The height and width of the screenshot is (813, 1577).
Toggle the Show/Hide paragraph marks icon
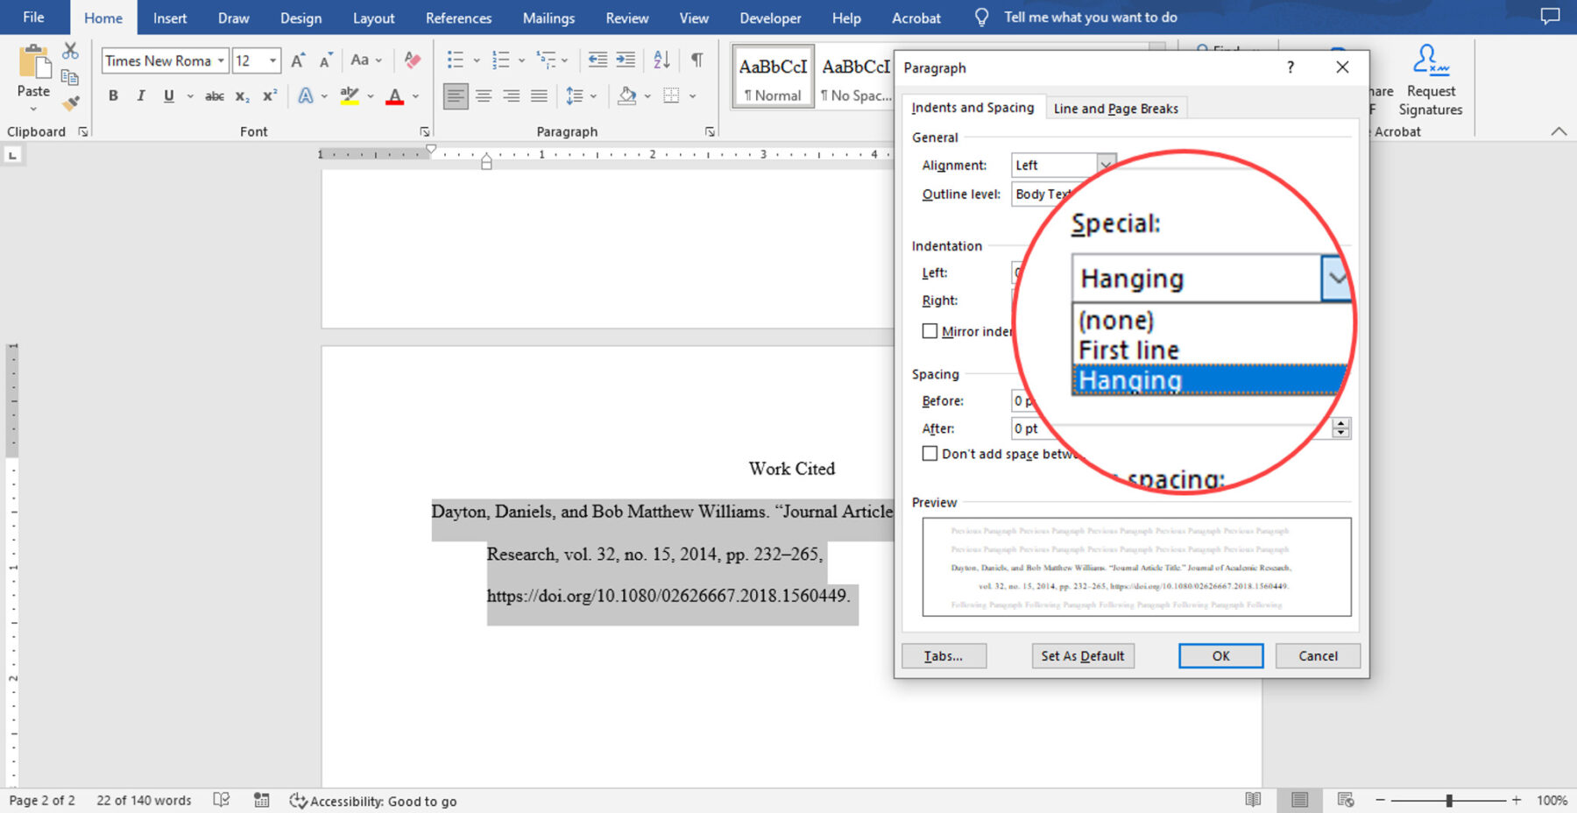(x=697, y=60)
